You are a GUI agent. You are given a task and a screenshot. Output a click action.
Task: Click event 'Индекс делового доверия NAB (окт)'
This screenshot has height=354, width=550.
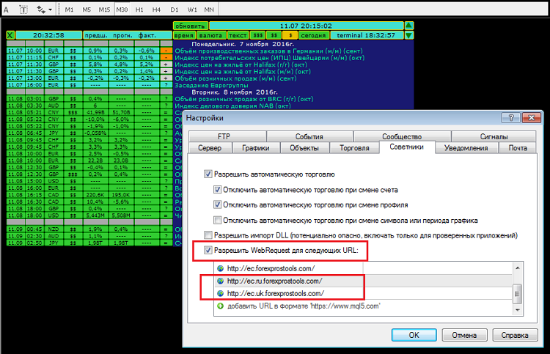point(233,106)
